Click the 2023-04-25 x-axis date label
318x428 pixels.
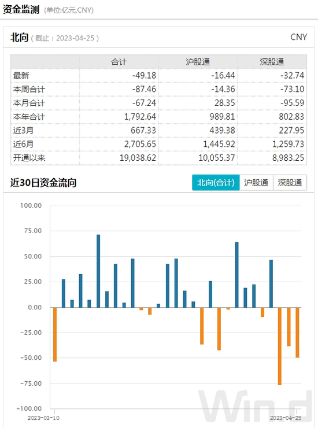286,418
